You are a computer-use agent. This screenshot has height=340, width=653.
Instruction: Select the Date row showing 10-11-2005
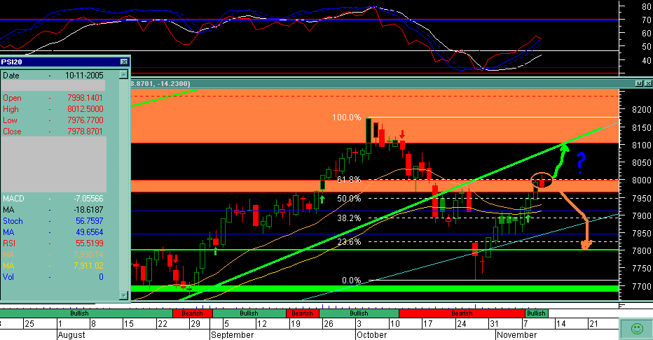pos(53,76)
